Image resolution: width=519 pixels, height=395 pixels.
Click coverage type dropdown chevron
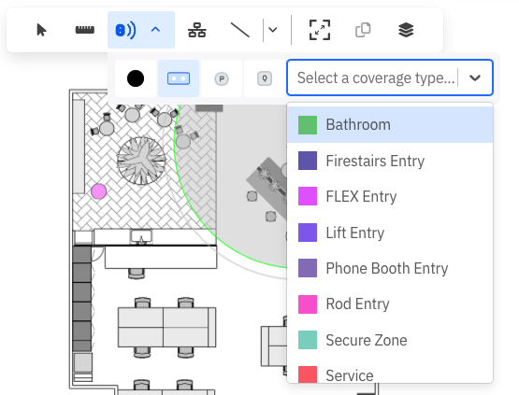coord(475,78)
